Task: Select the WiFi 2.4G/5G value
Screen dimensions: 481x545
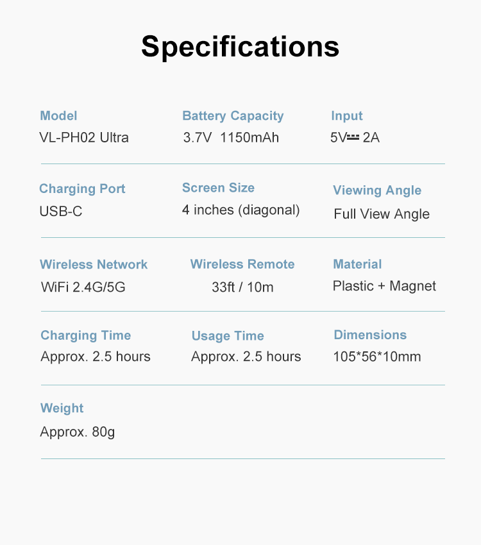Action: (x=83, y=287)
